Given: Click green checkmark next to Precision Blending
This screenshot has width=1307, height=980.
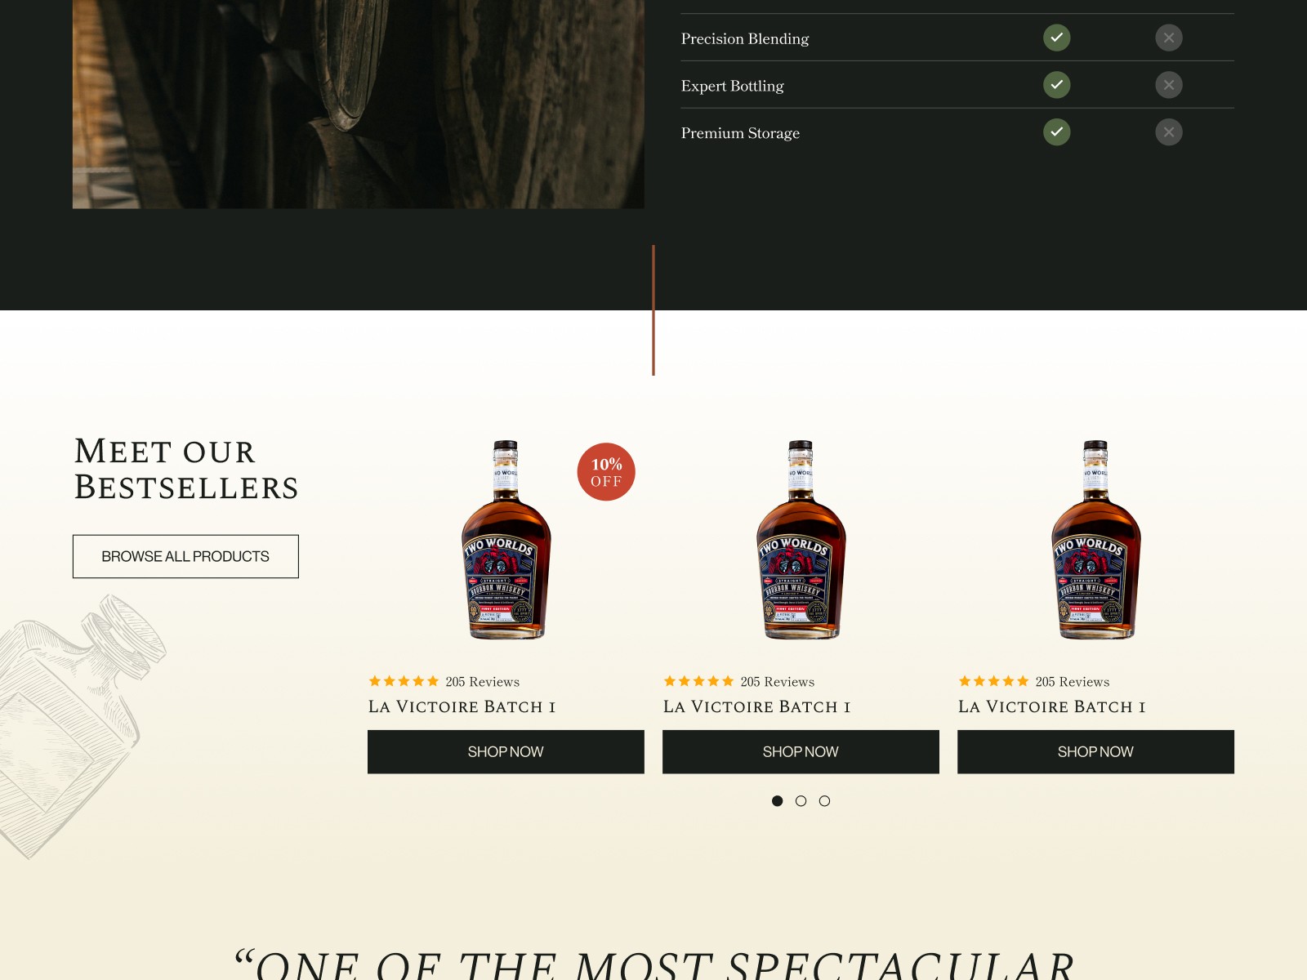Looking at the screenshot, I should [x=1056, y=38].
